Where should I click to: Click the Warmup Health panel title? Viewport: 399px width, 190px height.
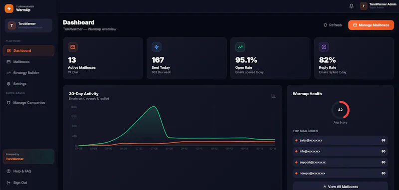coord(307,94)
